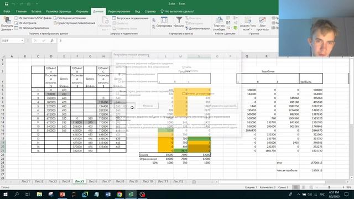
Task: Click PowerPoint icon in the taskbar
Action: click(63, 194)
